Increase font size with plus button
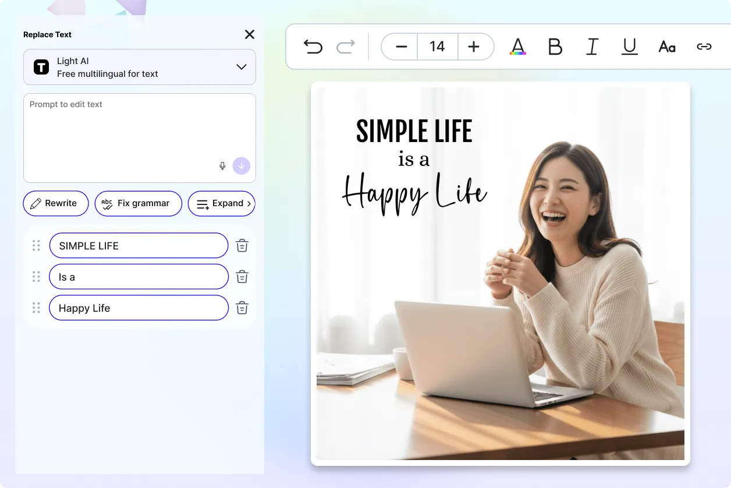The image size is (731, 488). [x=474, y=47]
